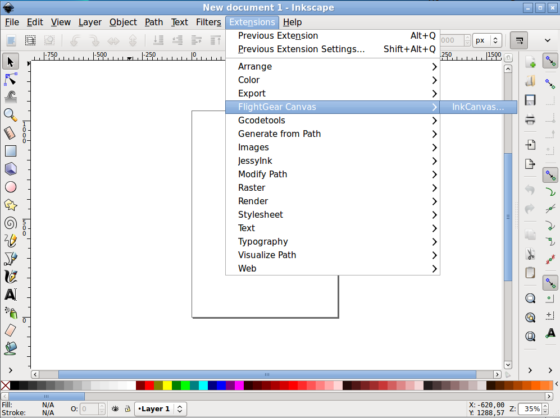Screen dimensions: 560x418
Task: Toggle Layer 1 lock icon
Action: [x=127, y=408]
